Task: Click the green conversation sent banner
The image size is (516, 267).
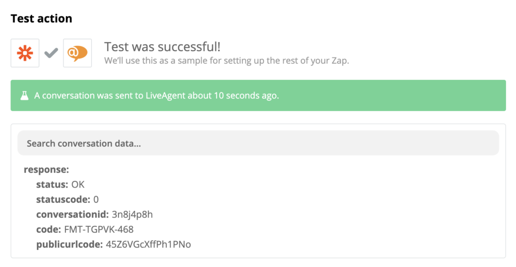Action: point(258,96)
